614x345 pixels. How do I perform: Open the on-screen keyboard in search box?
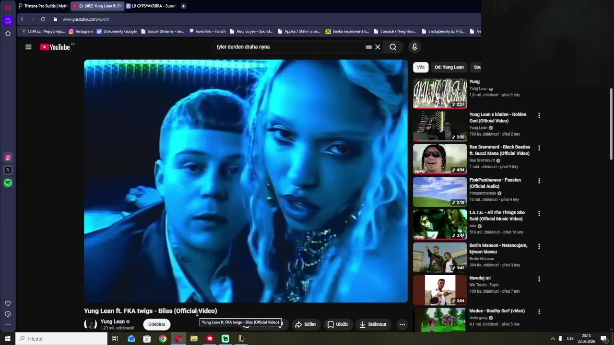click(x=369, y=47)
